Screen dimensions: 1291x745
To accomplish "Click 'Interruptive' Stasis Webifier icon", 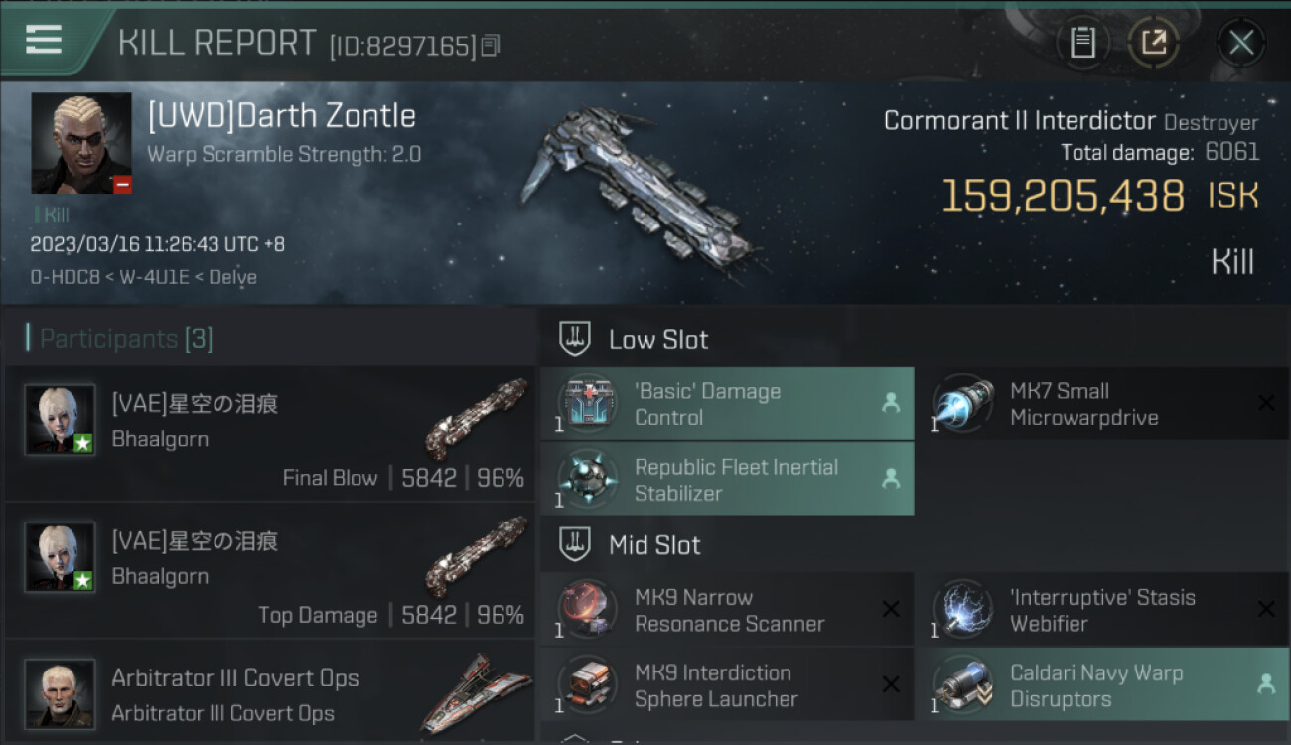I will pos(961,609).
